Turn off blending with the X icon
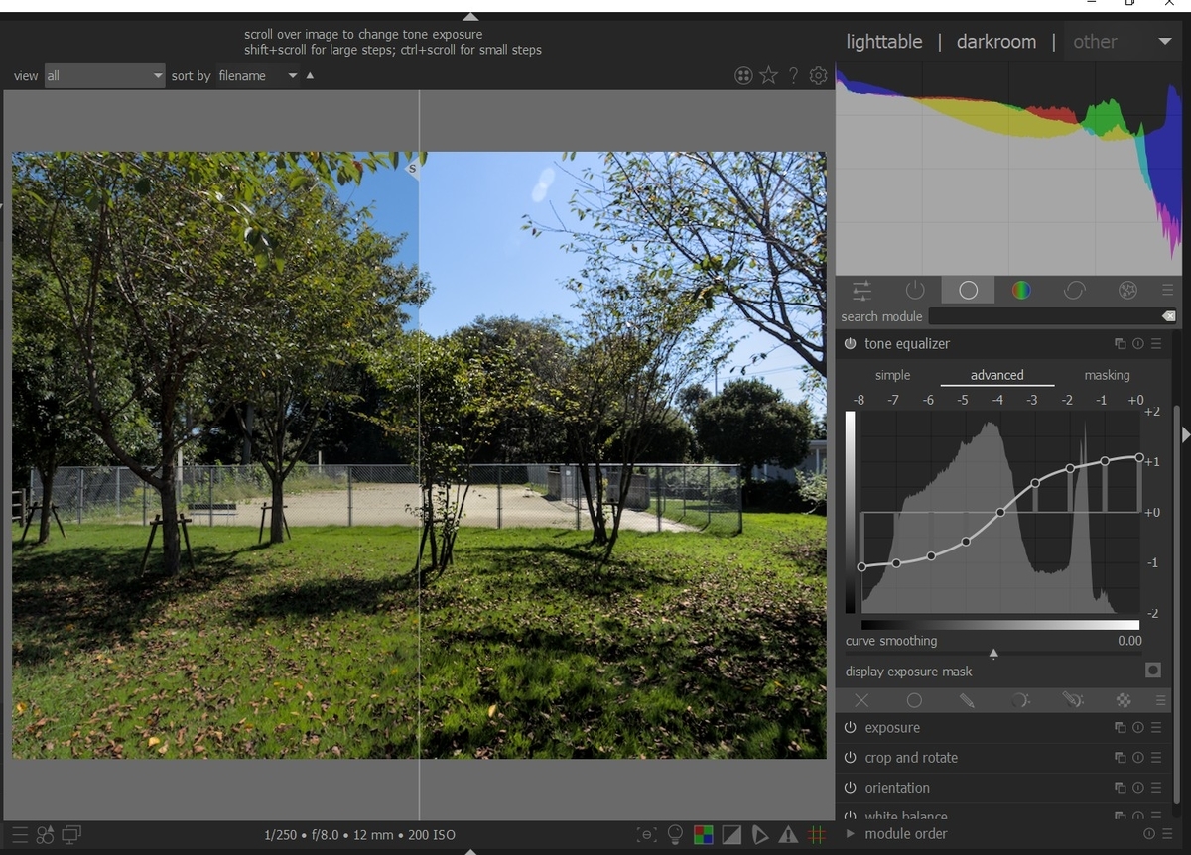The image size is (1191, 855). pos(861,700)
